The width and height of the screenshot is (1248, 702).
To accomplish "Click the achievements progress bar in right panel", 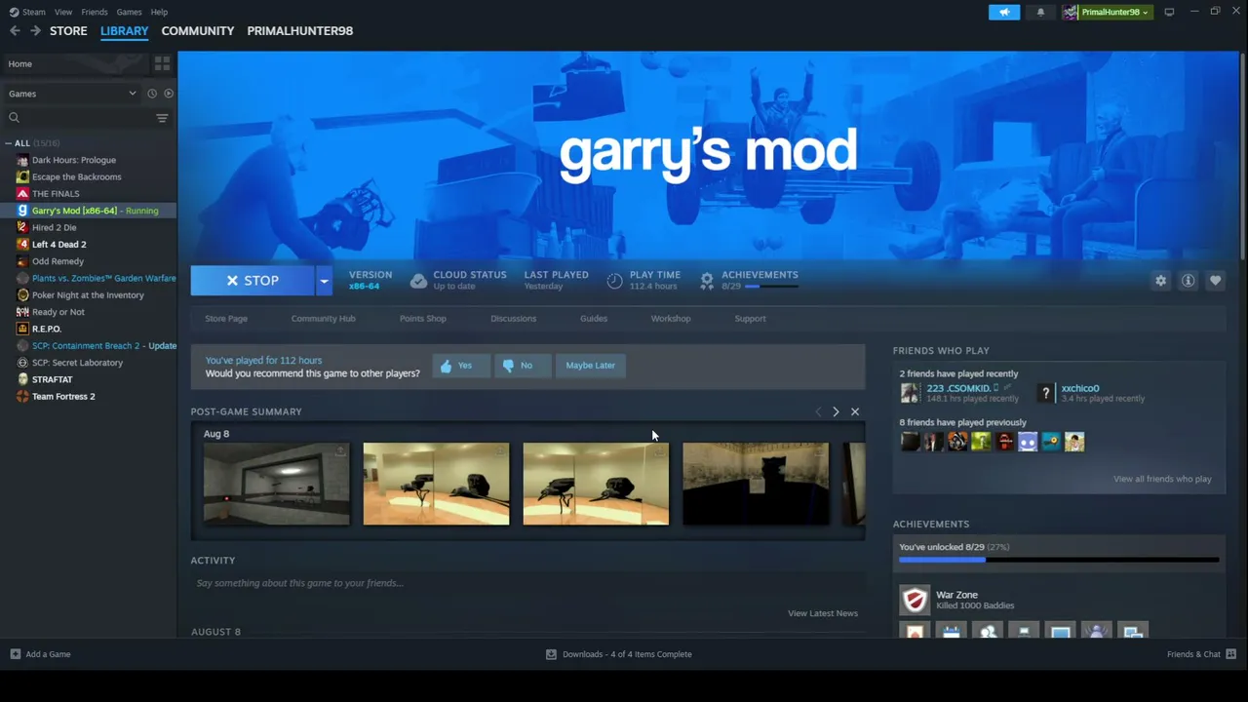I will (x=1059, y=561).
